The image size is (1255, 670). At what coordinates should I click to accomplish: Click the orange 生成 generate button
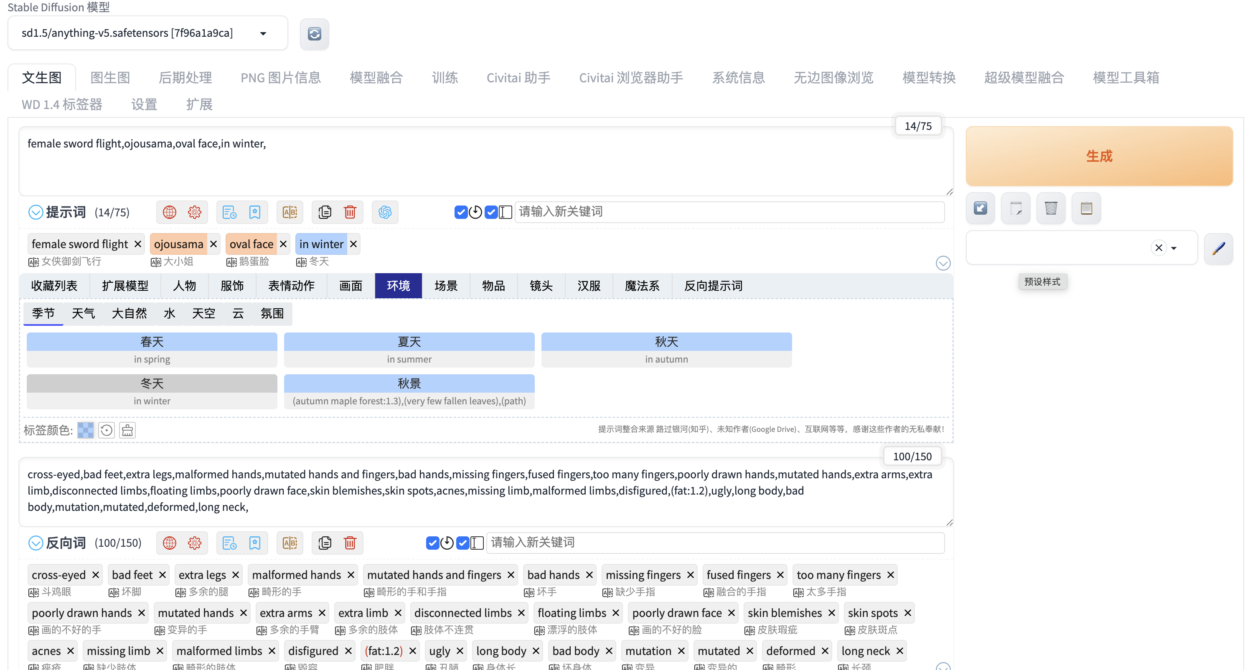pyautogui.click(x=1099, y=156)
